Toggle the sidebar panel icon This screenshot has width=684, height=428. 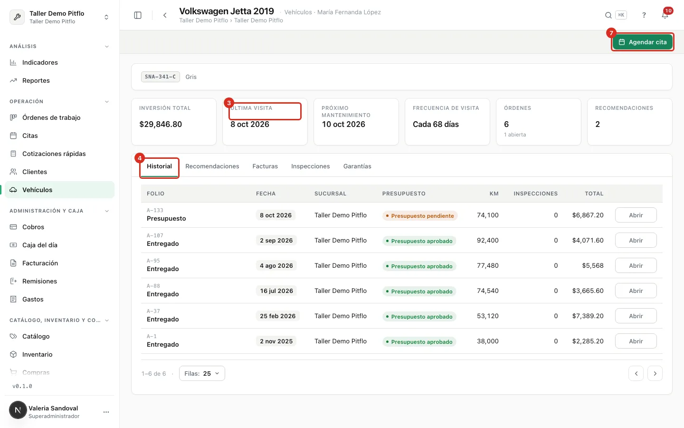(x=138, y=15)
